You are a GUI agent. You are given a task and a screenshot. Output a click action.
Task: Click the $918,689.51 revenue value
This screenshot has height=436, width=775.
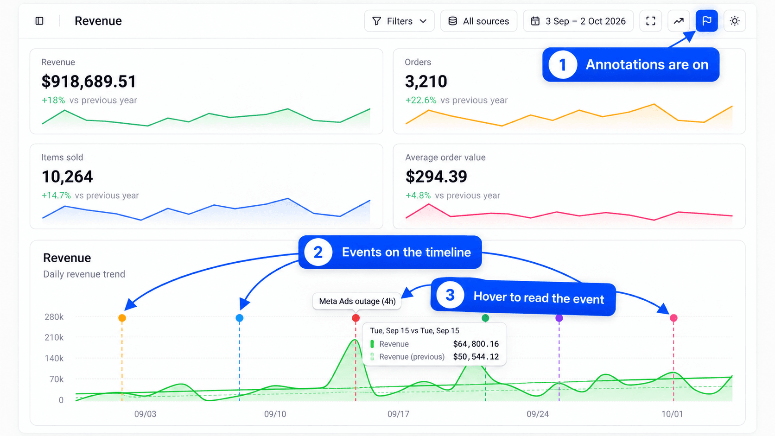coord(89,82)
